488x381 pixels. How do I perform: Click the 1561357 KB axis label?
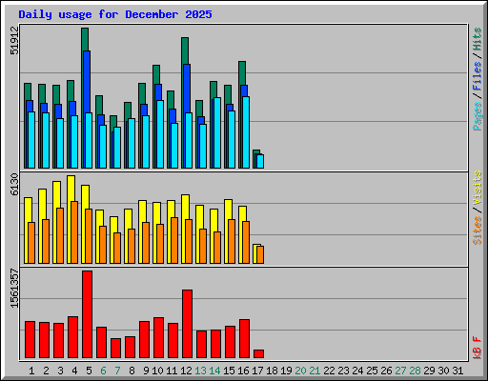click(x=14, y=289)
